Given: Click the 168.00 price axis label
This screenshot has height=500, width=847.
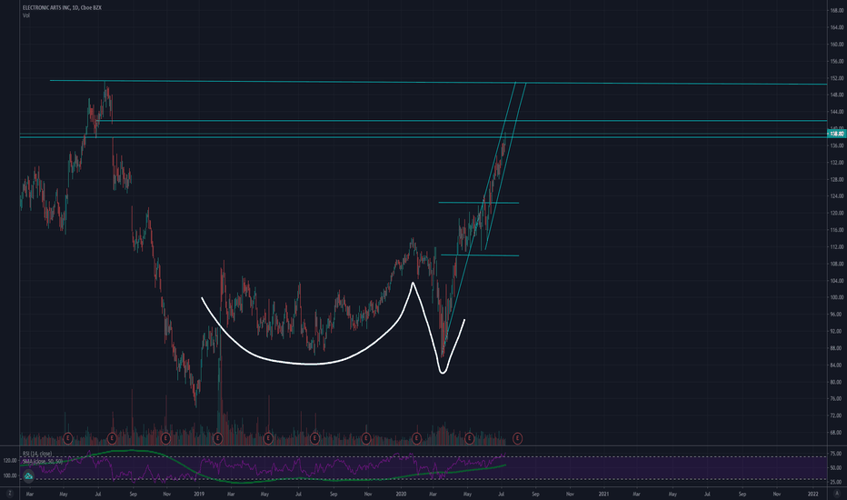Looking at the screenshot, I should click(837, 10).
